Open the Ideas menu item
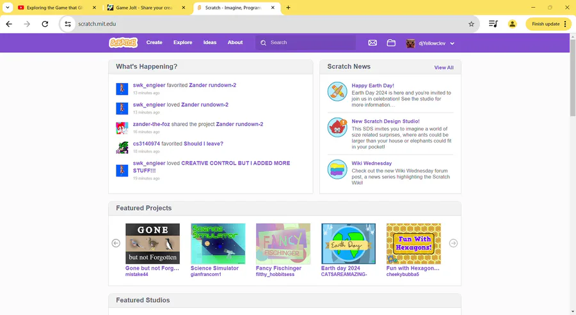The height and width of the screenshot is (315, 576). pos(210,43)
